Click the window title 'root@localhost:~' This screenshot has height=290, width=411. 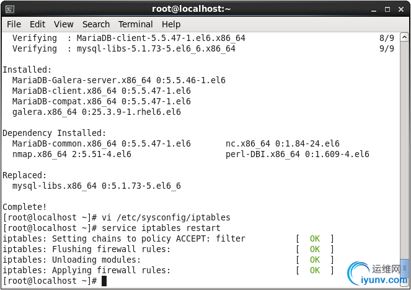click(x=192, y=9)
